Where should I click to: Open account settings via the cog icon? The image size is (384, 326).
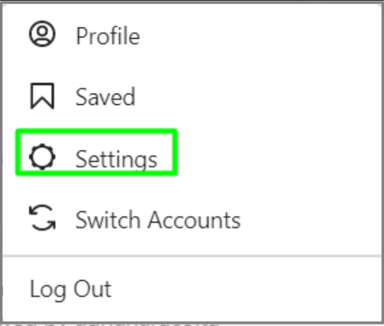click(x=42, y=156)
